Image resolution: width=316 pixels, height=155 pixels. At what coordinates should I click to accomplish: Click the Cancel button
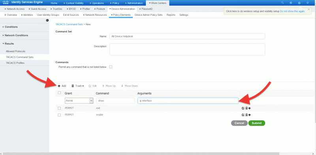[239, 123]
